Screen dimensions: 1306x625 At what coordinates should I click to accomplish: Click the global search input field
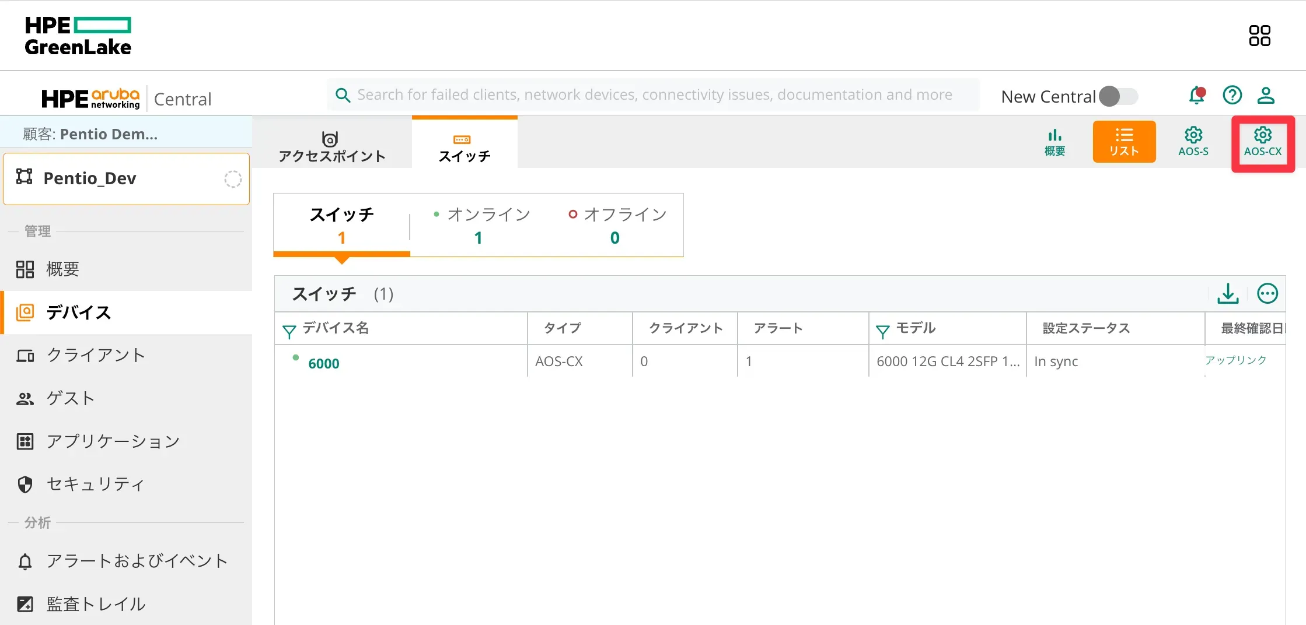[x=654, y=95]
